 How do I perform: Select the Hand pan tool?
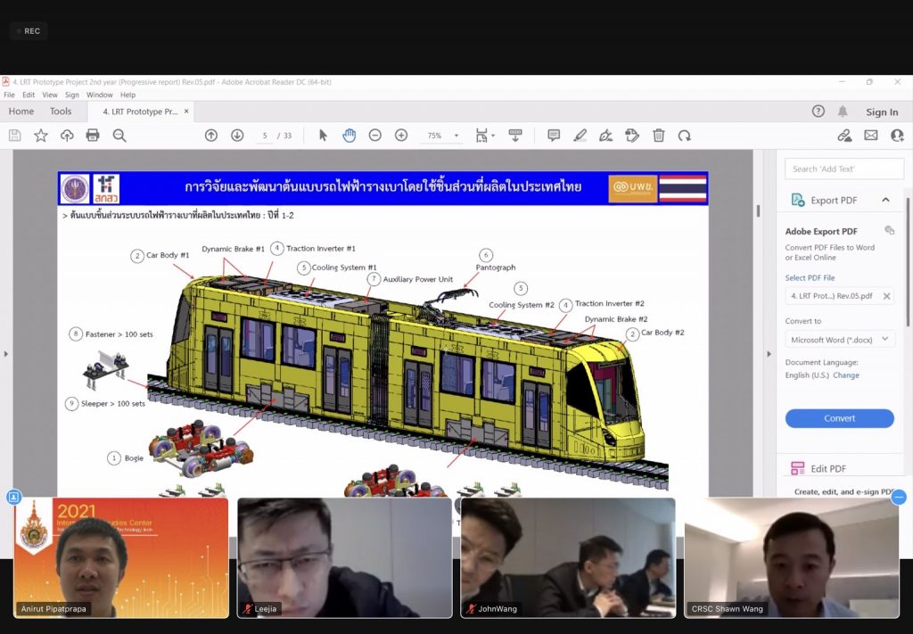[x=350, y=136]
